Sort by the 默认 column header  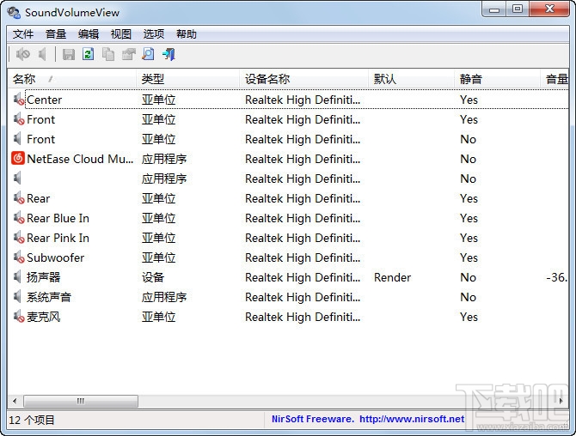click(412, 79)
